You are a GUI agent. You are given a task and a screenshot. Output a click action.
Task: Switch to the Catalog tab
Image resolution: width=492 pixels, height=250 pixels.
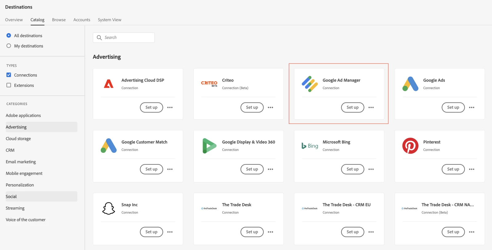[x=38, y=20]
